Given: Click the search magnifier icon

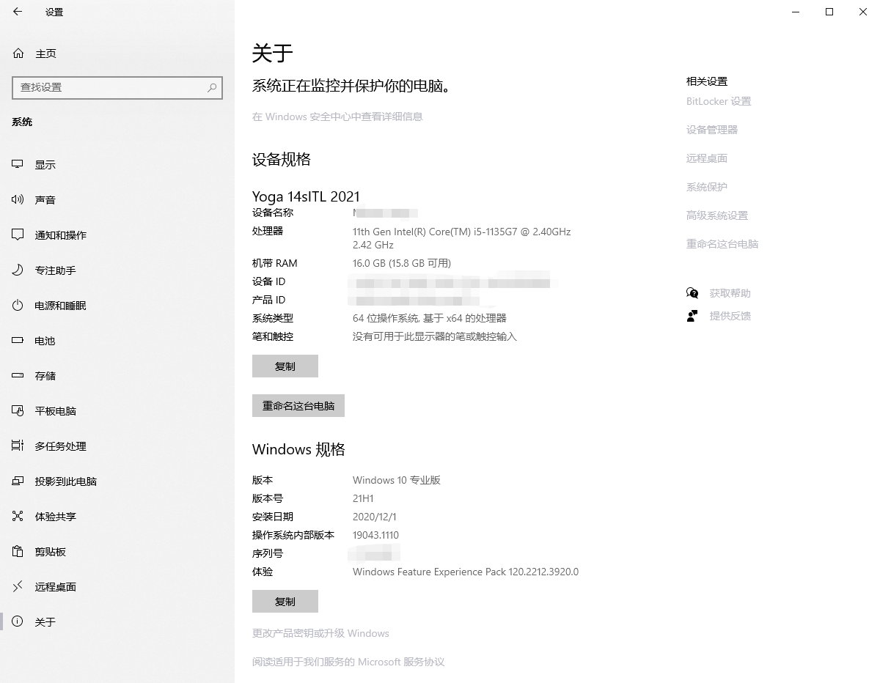Looking at the screenshot, I should click(212, 87).
